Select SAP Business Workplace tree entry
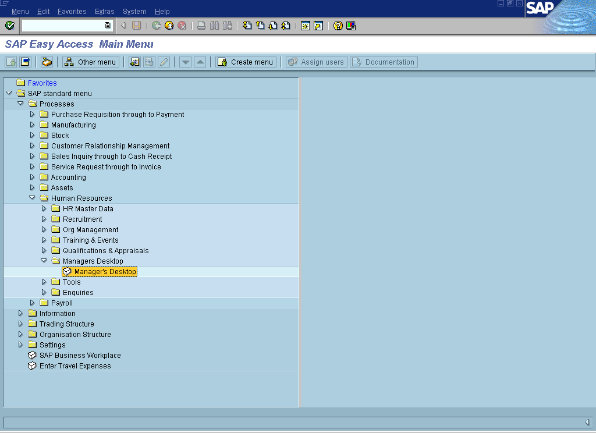Image resolution: width=596 pixels, height=433 pixels. [80, 355]
